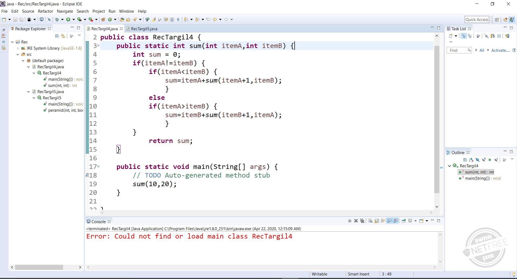Click the Open Perspective icon near Quick Access
Viewport: 517px width, 279px height.
497,19
